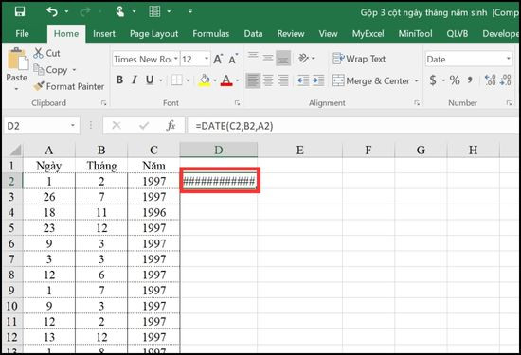Open the Orientation text-rotation icon
The image size is (521, 355).
pos(303,58)
